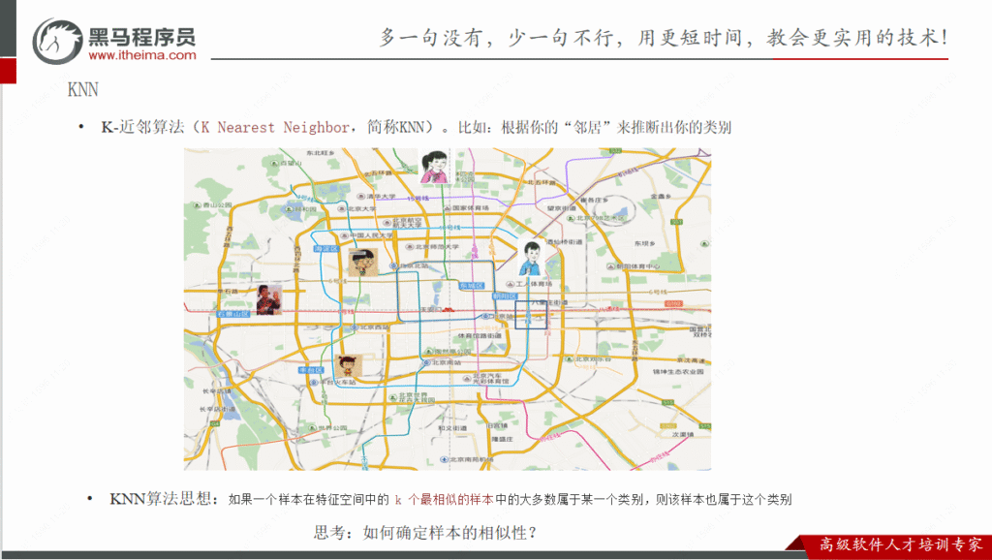This screenshot has width=992, height=560.
Task: Click the photo avatar near 石景山区
Action: [269, 298]
